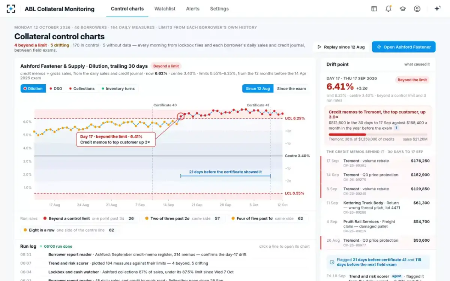Open Tremont volume rebate memo $129,850

(x=378, y=191)
